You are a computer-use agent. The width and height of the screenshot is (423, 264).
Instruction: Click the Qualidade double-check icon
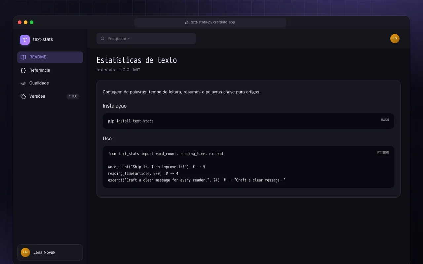(23, 83)
